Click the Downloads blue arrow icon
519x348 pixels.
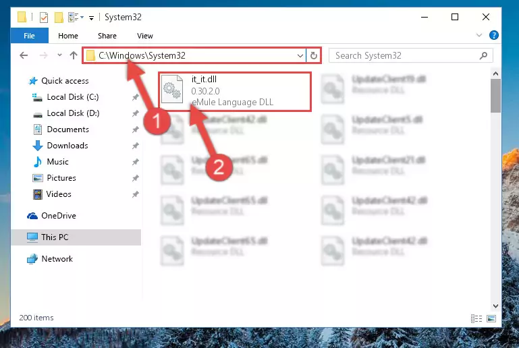[x=38, y=146]
